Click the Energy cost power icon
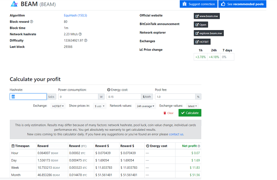This screenshot has width=277, height=180. click(x=109, y=90)
